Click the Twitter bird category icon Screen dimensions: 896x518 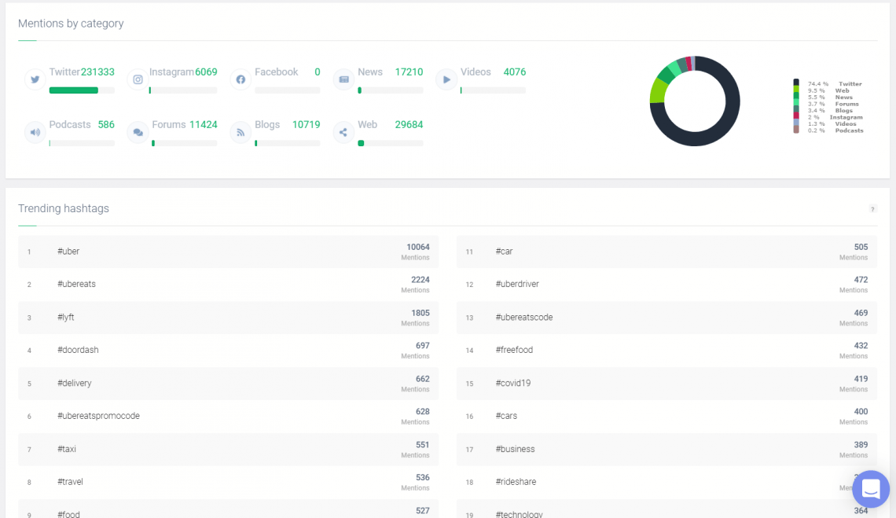pyautogui.click(x=35, y=79)
